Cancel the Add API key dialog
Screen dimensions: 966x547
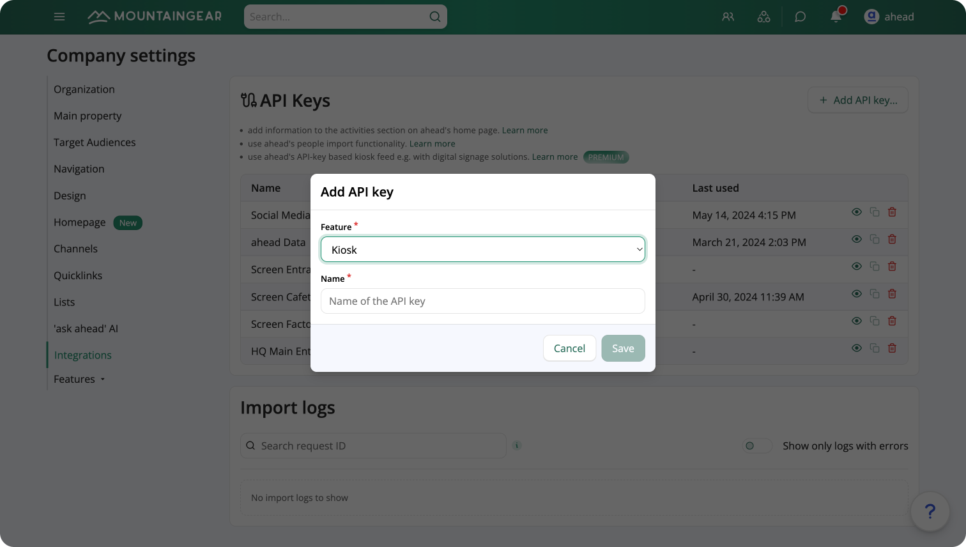[x=569, y=348]
